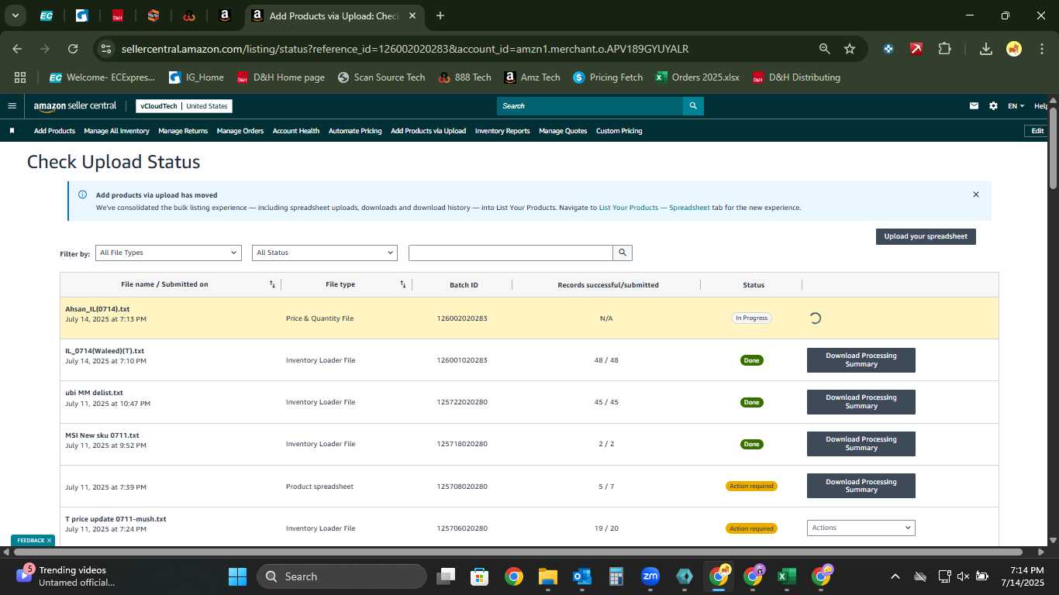Open the All Status filter dropdown
This screenshot has height=595, width=1059.
click(325, 253)
